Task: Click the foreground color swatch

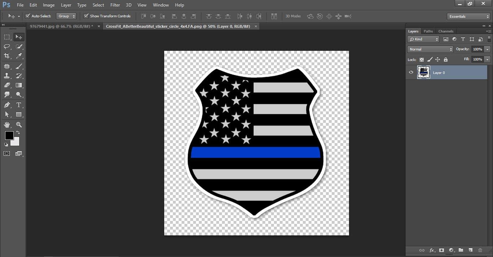Action: pos(9,136)
